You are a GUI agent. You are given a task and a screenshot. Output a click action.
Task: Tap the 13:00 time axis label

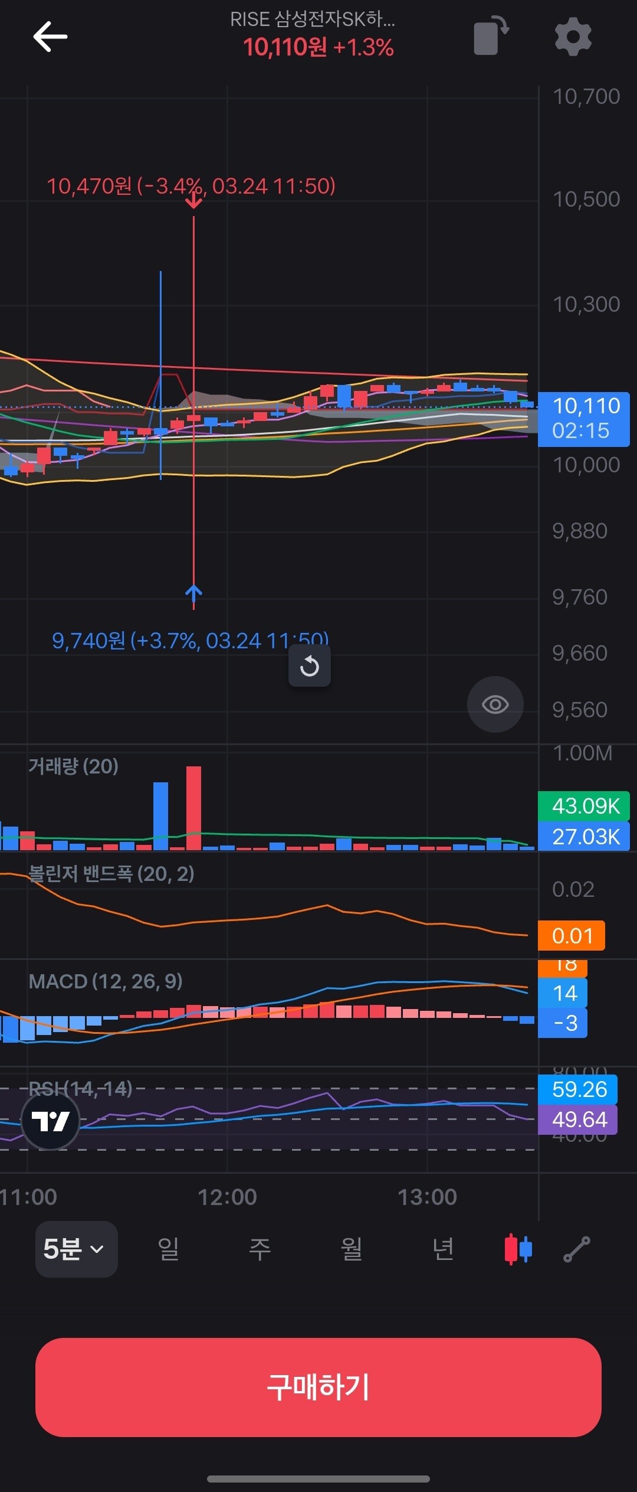(427, 1197)
